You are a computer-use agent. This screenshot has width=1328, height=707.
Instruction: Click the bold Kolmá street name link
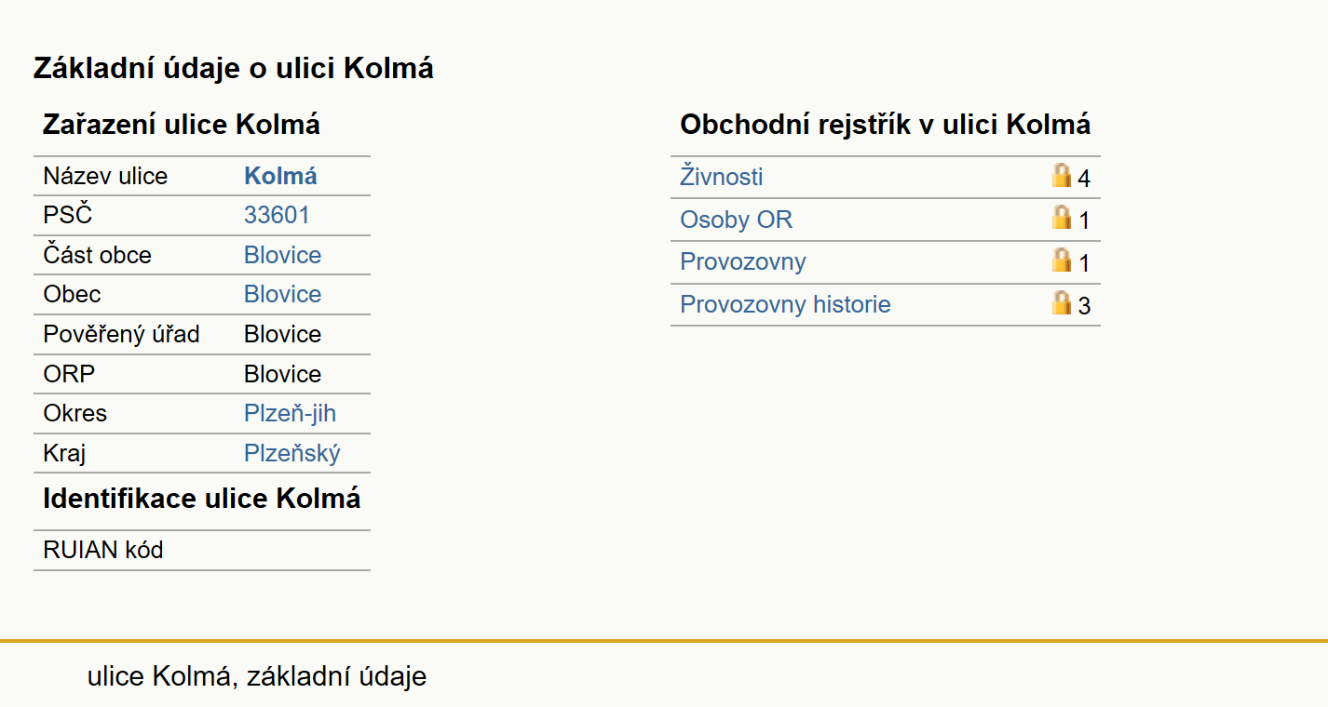280,176
